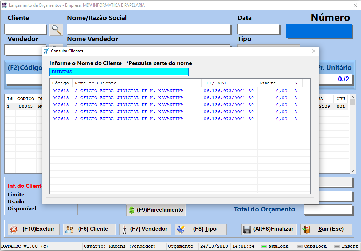Click the items grid scrollbar up arrow
The image size is (361, 251).
click(x=353, y=97)
